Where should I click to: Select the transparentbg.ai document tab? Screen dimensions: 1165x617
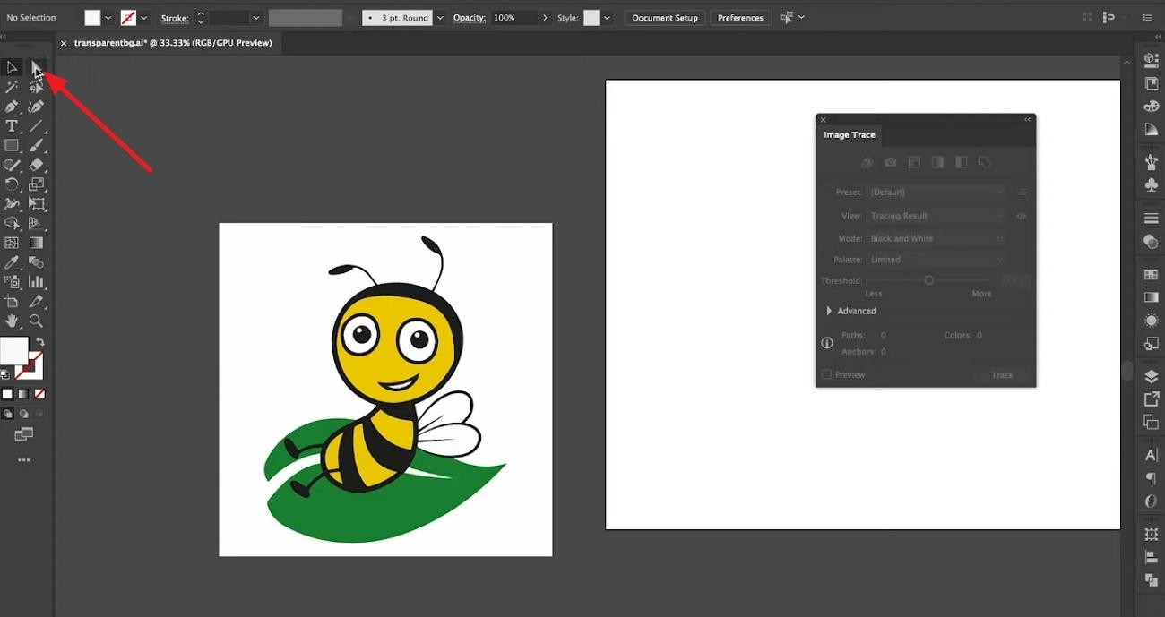click(x=173, y=42)
